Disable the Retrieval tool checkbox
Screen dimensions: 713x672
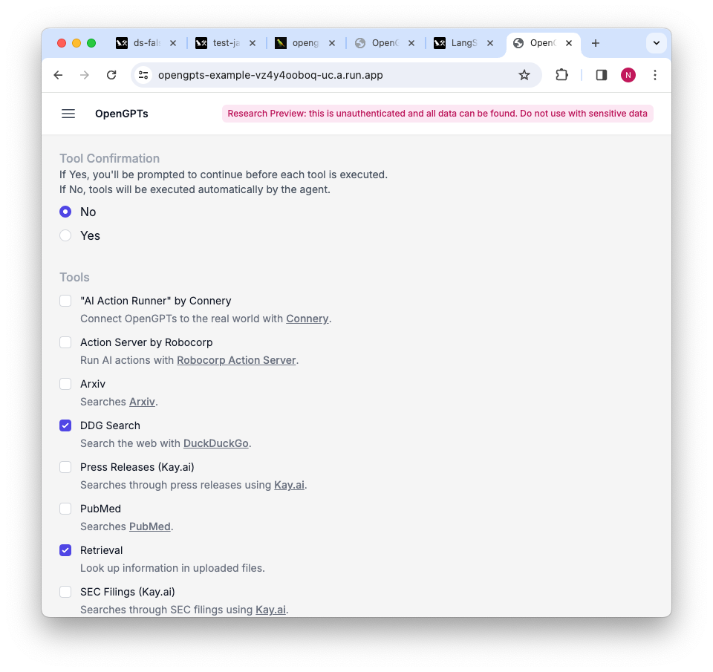[65, 550]
